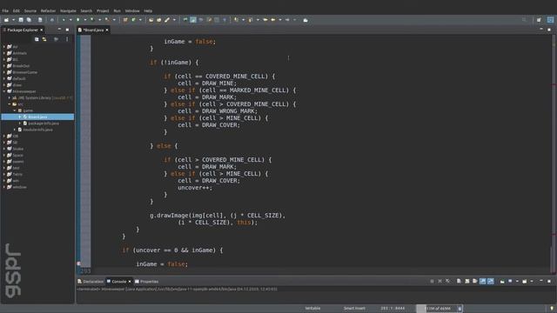Open the Debug configurations dropdown arrow
557x313 pixels.
pos(70,20)
